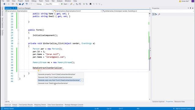195x110 pixels.
Task: Click the Open File toolbar icon
Action: [17, 4]
